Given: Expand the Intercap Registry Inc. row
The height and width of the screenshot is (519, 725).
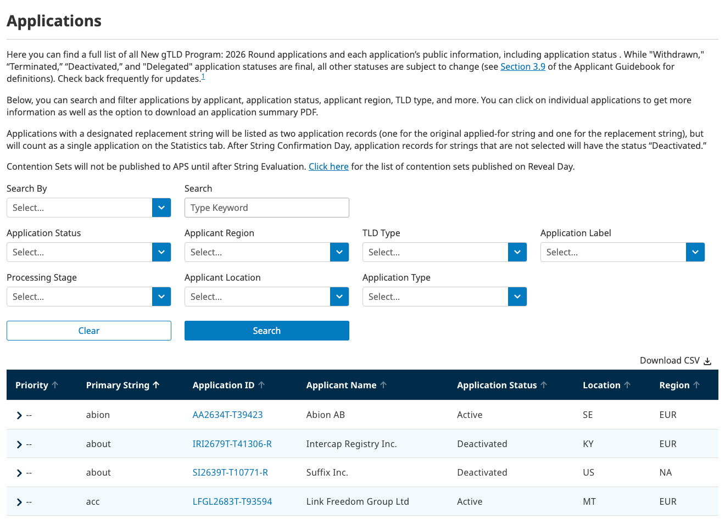Looking at the screenshot, I should coord(19,444).
